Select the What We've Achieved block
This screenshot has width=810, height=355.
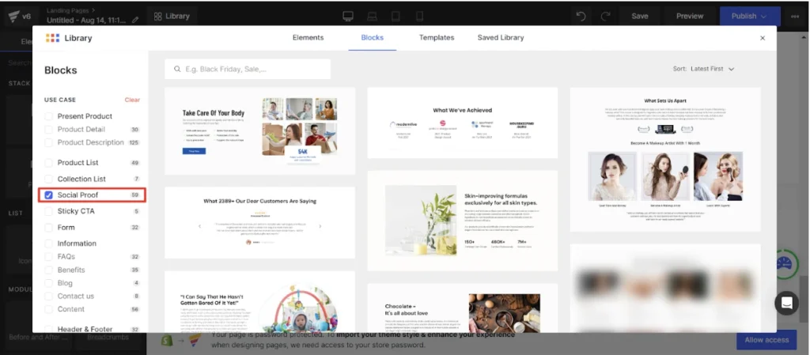[x=462, y=123]
